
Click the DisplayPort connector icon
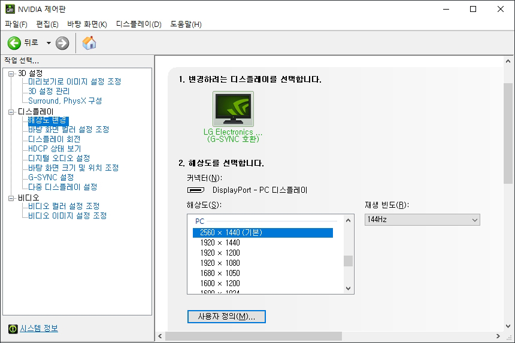click(196, 190)
